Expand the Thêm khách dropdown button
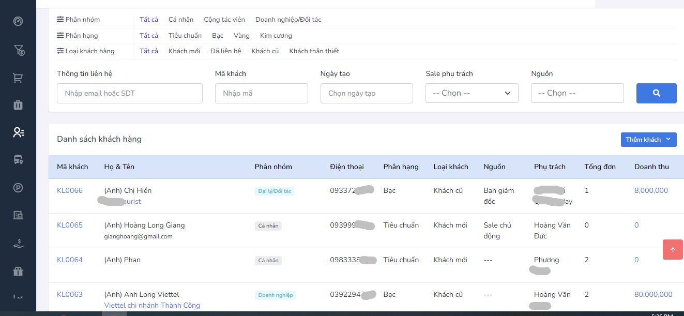The height and width of the screenshot is (316, 684). click(648, 140)
